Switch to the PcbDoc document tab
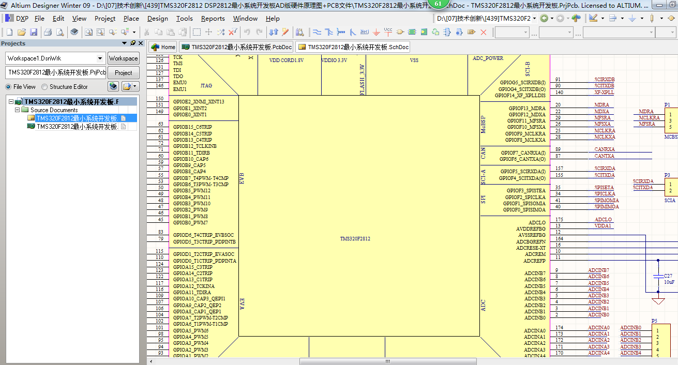This screenshot has height=365, width=678. [236, 47]
